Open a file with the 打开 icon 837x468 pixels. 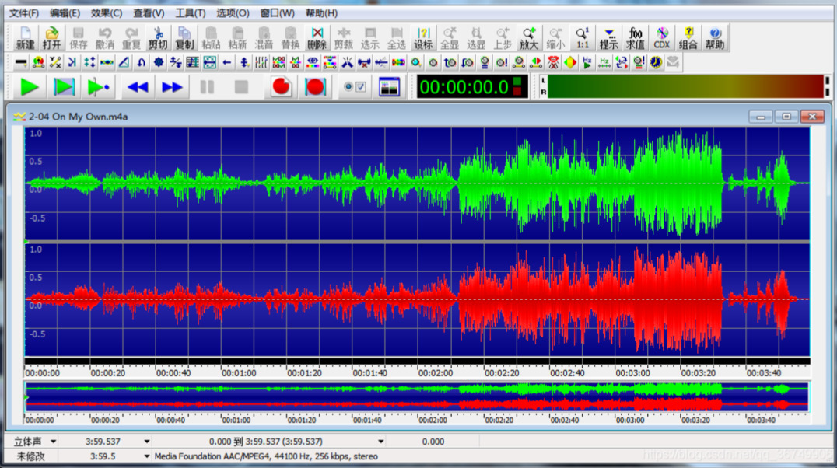(52, 38)
